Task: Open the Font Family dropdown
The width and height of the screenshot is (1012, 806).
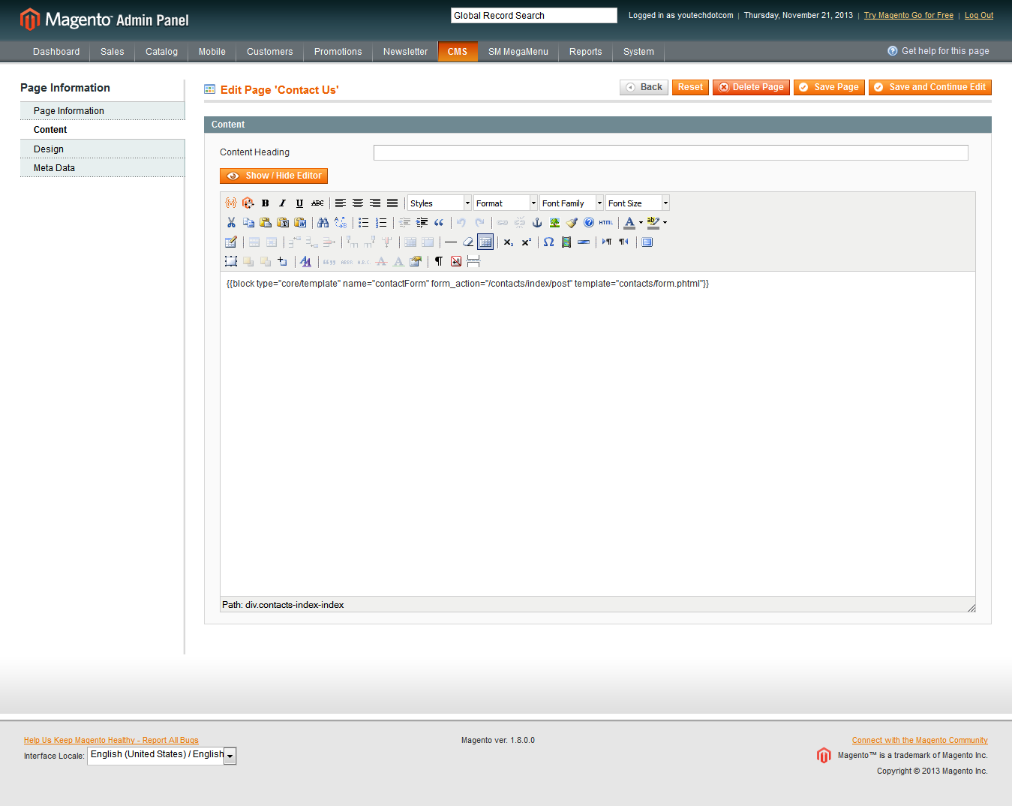Action: click(572, 203)
